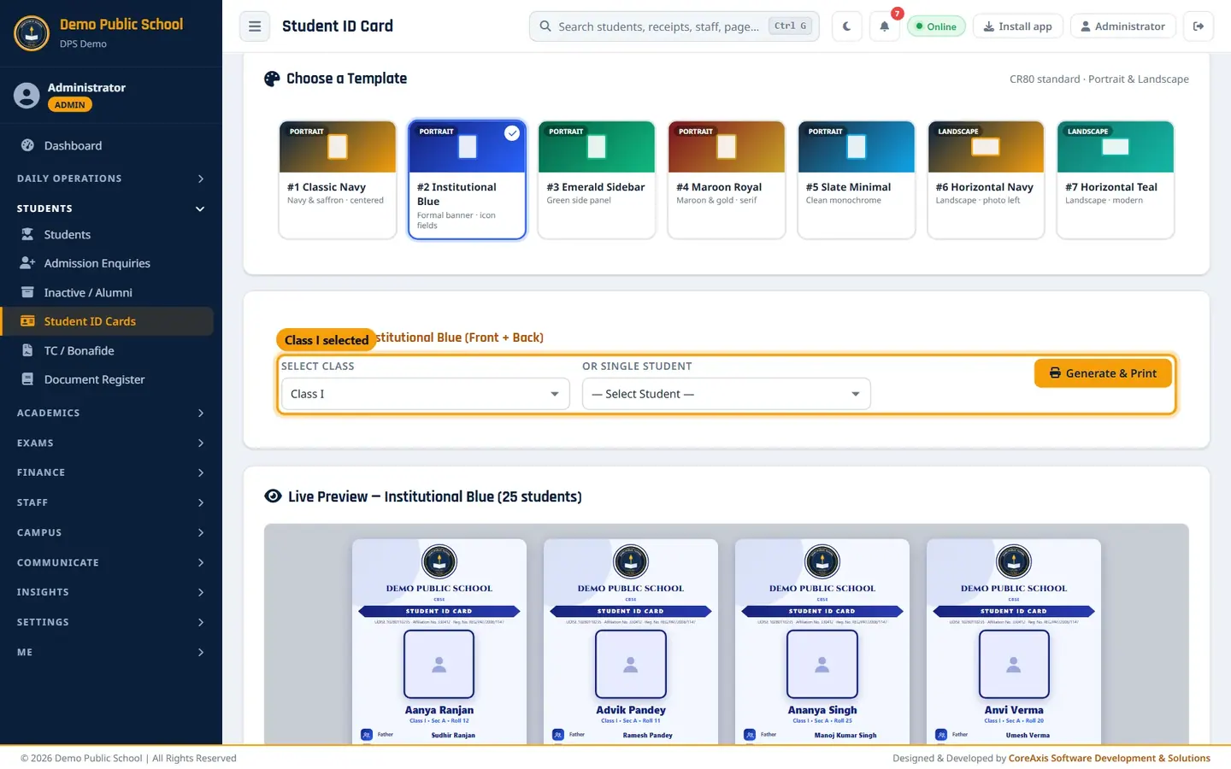Screen dimensions: 1231x769
Task: Click the Online status badge
Action: click(936, 26)
